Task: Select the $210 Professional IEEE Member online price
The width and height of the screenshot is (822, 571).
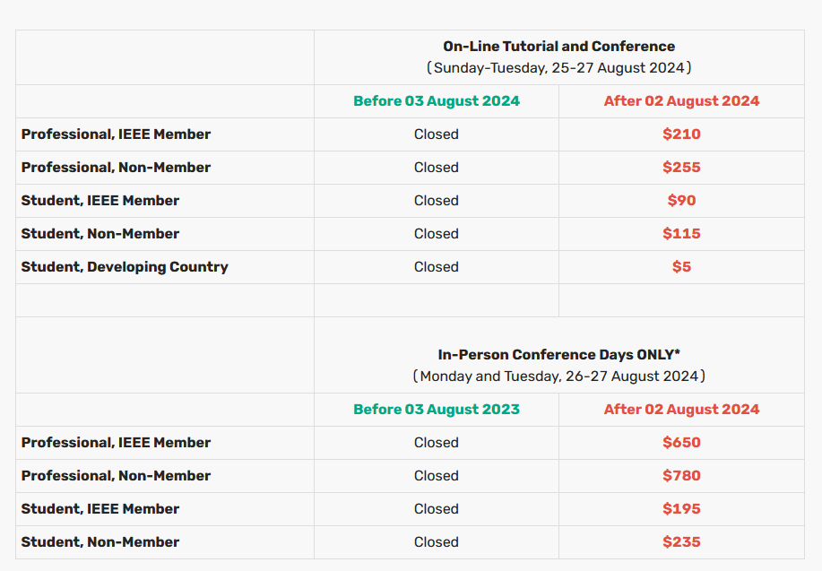Action: click(x=681, y=134)
